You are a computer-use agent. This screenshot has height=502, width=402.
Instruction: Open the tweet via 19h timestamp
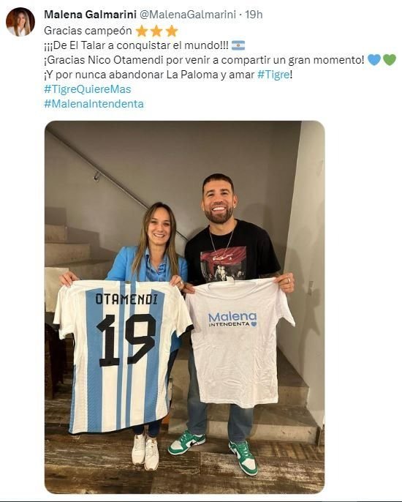(x=254, y=15)
